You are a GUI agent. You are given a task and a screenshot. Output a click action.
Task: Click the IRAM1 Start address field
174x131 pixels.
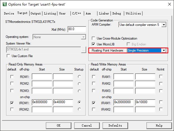pyautogui.click(x=124, y=102)
